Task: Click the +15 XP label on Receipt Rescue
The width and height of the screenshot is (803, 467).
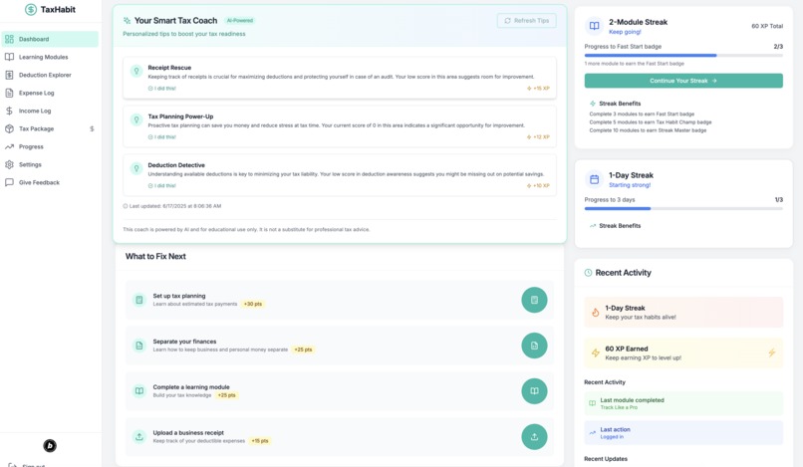Action: tap(538, 88)
